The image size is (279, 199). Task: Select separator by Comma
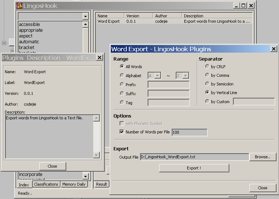coord(207,75)
